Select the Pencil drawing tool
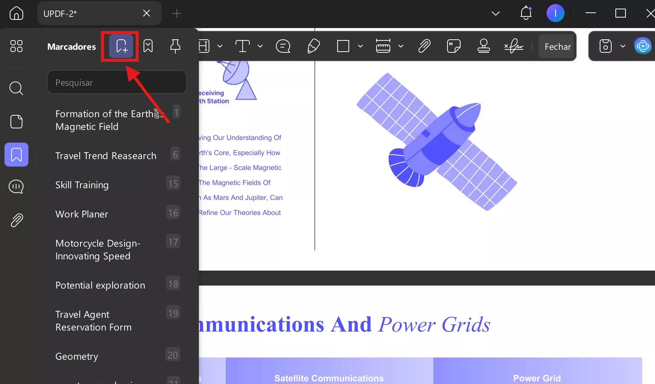Viewport: 655px width, 384px height. tap(313, 46)
